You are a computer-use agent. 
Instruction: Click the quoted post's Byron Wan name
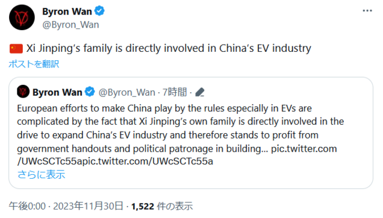tap(57, 92)
